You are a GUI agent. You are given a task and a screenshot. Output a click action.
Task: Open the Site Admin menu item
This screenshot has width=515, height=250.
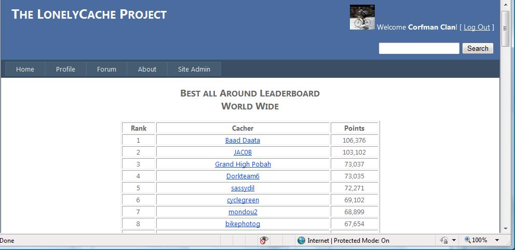194,69
